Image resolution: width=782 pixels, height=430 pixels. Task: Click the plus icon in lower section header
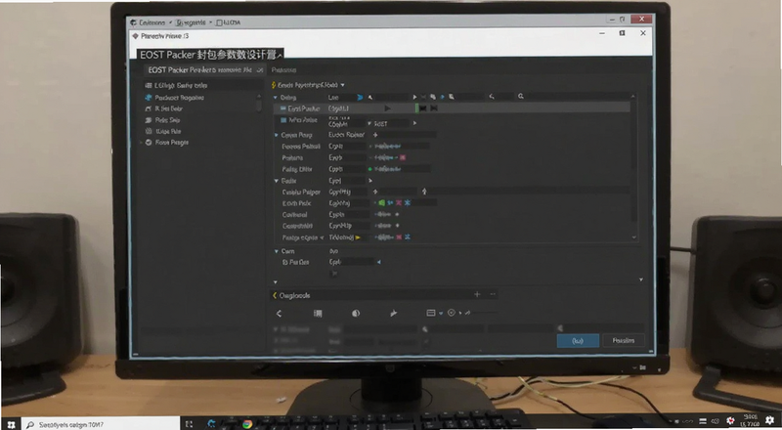477,295
